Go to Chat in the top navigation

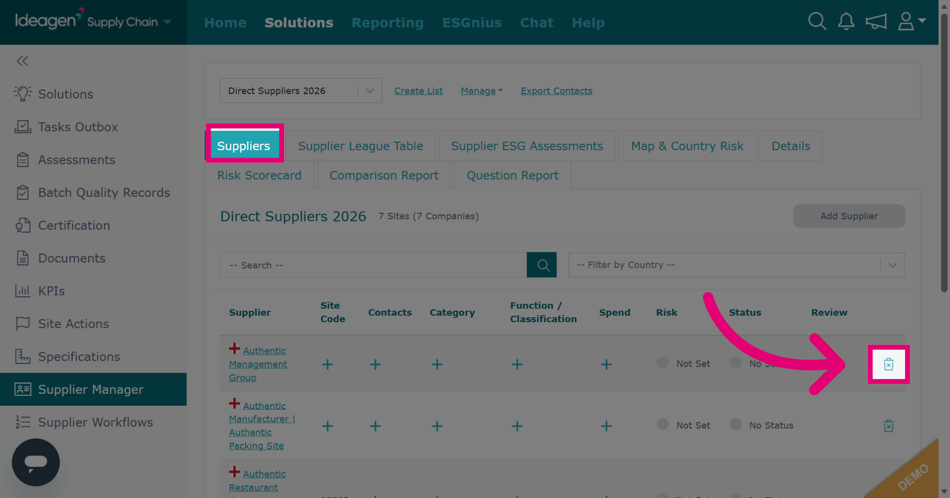[x=536, y=23]
